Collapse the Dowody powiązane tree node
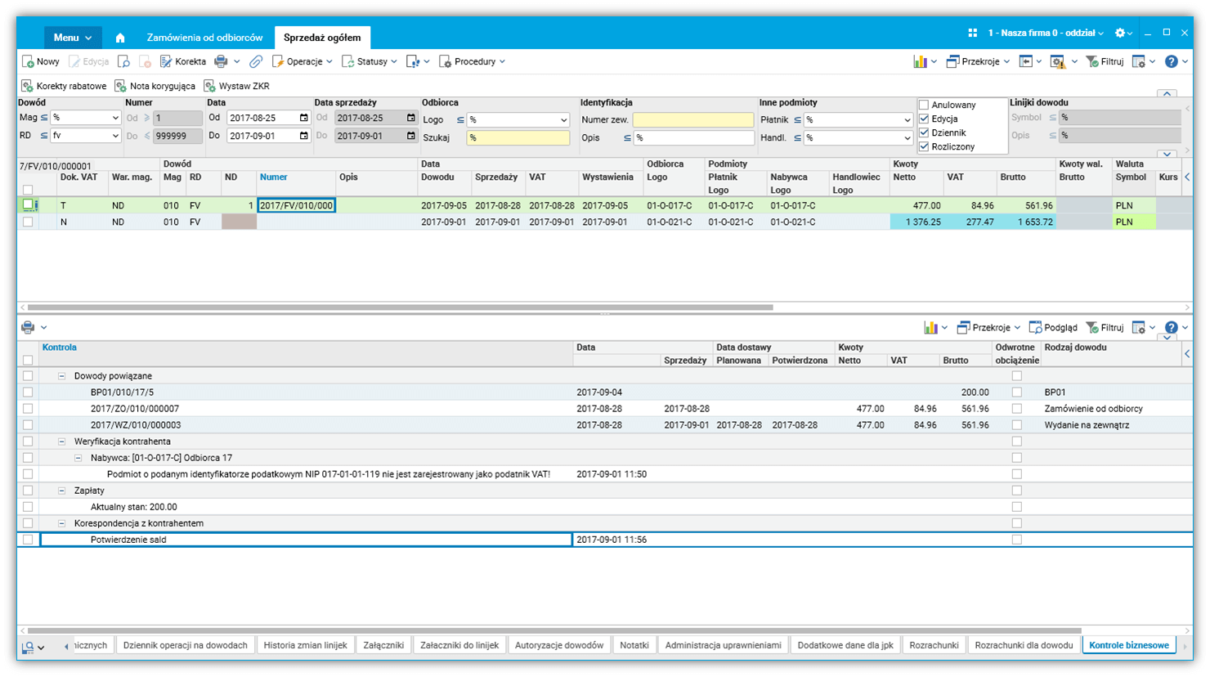The image size is (1210, 677). pyautogui.click(x=61, y=376)
